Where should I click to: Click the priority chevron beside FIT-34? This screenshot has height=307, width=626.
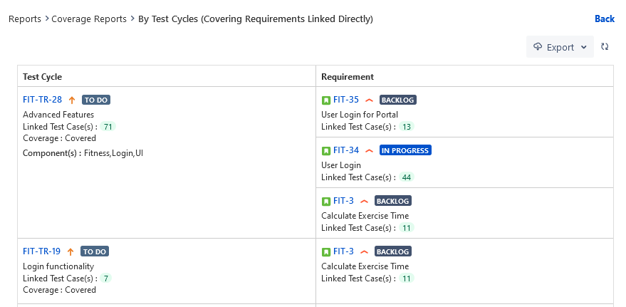click(x=369, y=151)
